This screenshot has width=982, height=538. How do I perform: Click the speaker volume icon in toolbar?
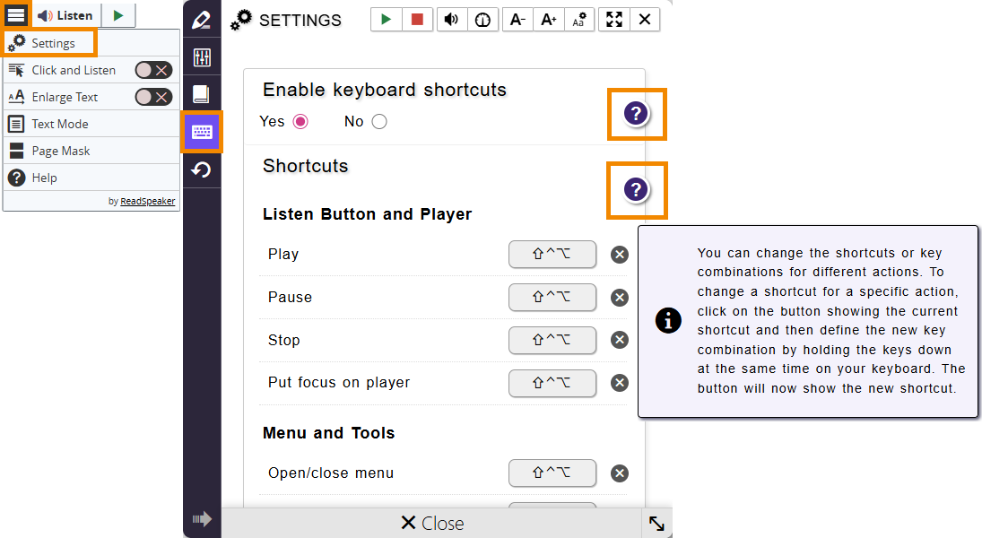point(452,20)
